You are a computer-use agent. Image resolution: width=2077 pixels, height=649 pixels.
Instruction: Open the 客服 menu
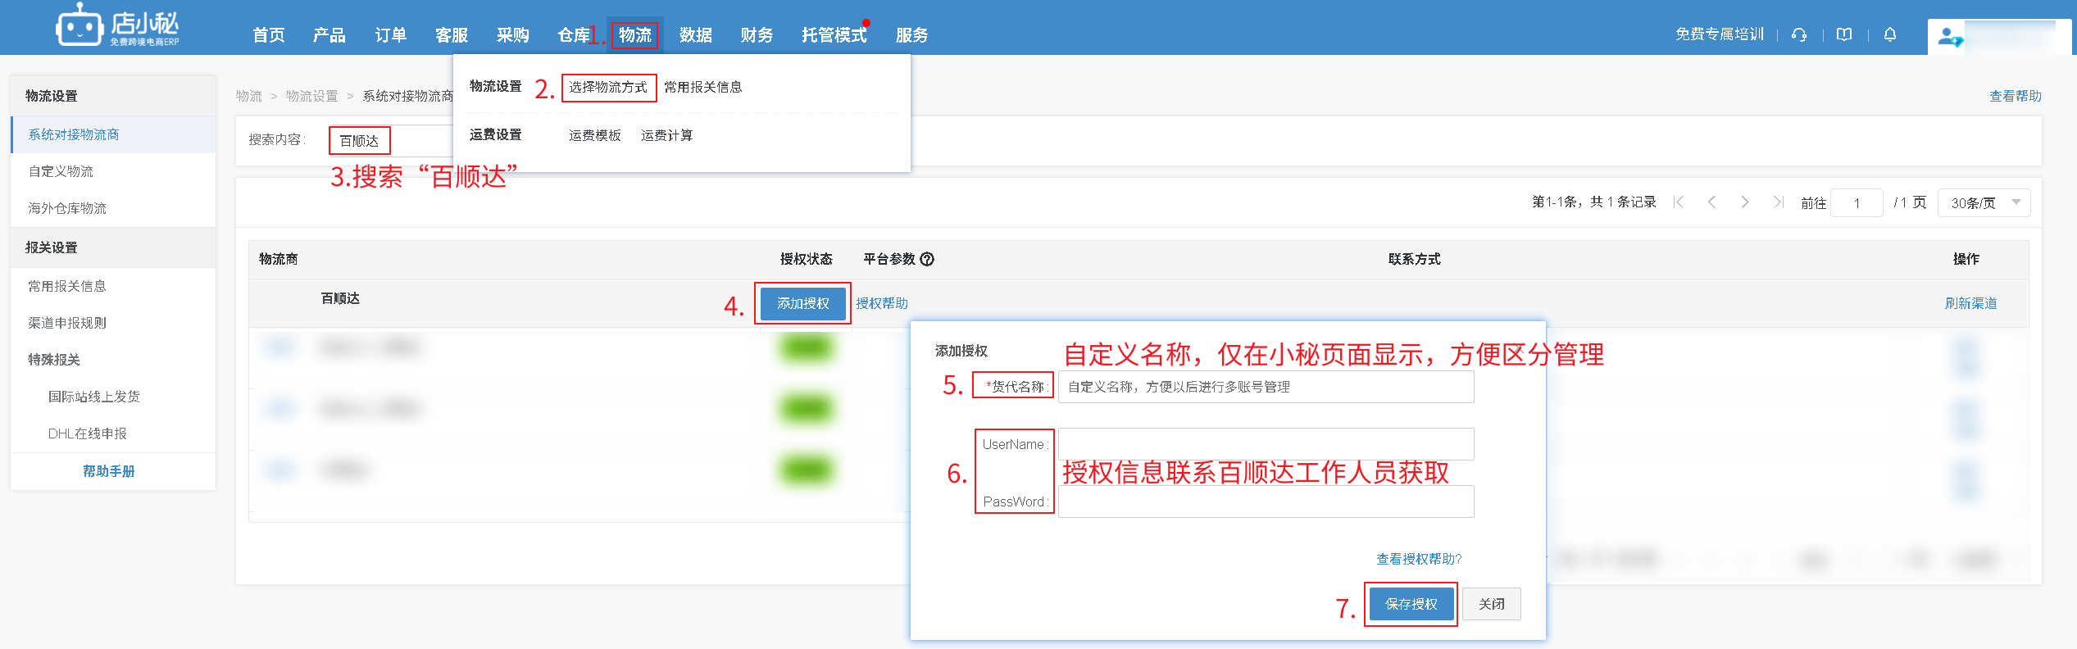tap(452, 35)
